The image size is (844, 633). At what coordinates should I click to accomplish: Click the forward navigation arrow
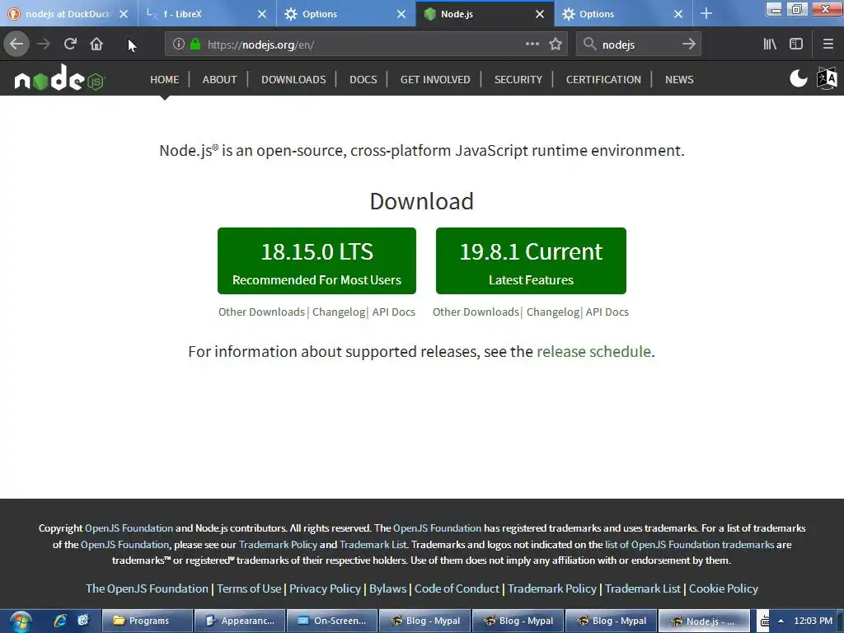[x=44, y=45]
